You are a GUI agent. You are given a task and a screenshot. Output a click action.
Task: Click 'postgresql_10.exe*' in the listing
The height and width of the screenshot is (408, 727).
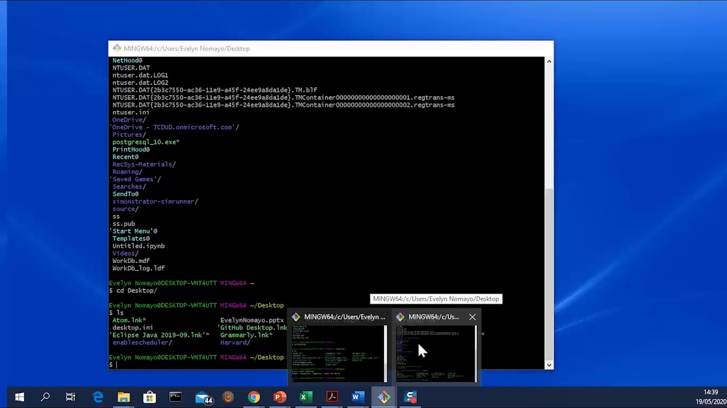pyautogui.click(x=146, y=142)
